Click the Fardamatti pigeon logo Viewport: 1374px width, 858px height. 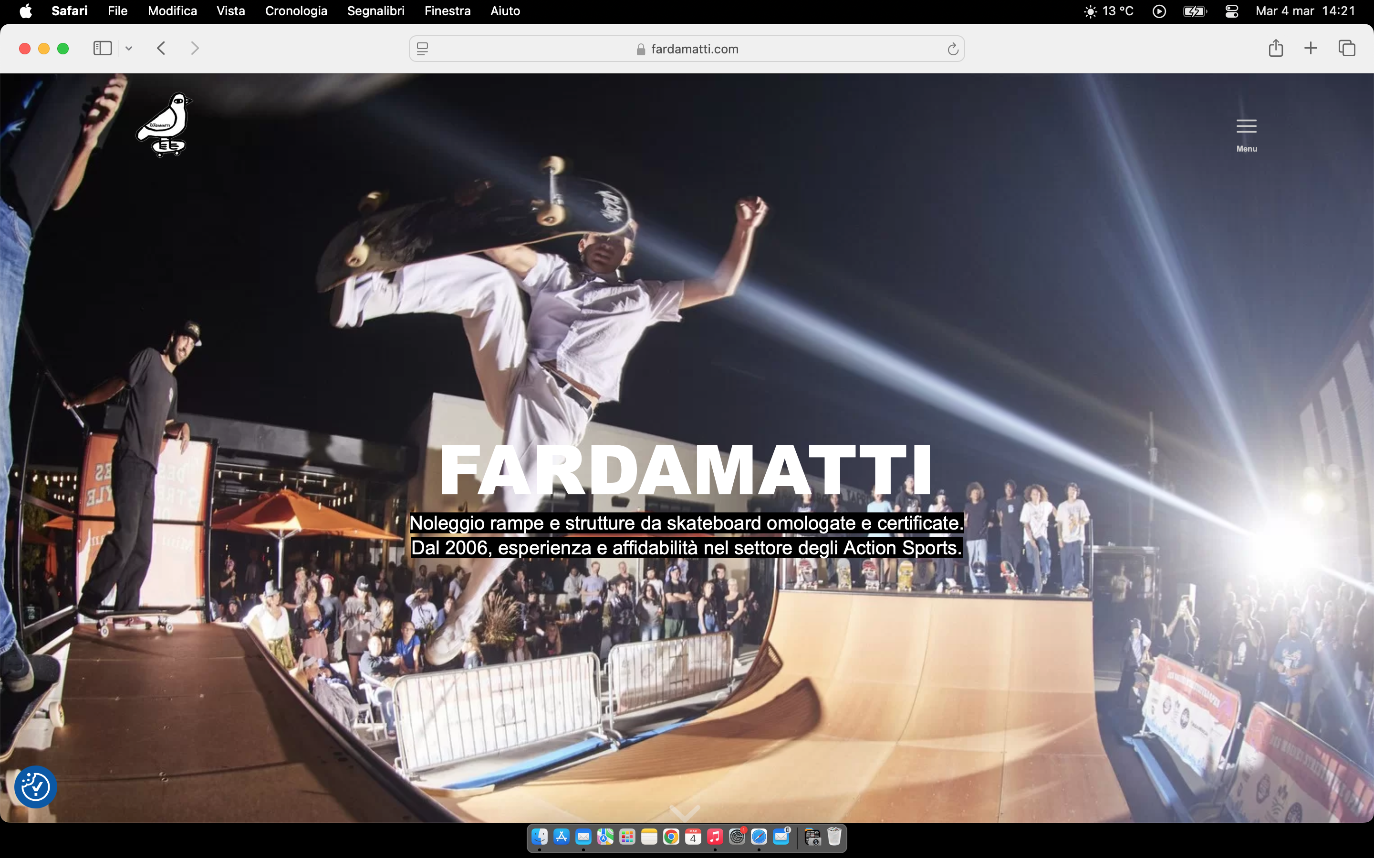[164, 125]
